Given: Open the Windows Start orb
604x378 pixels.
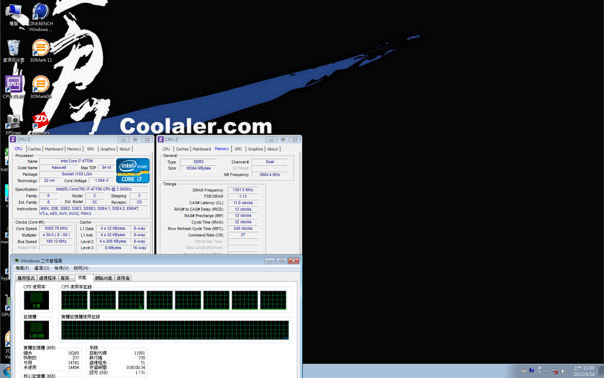Looking at the screenshot, I should click(6, 372).
